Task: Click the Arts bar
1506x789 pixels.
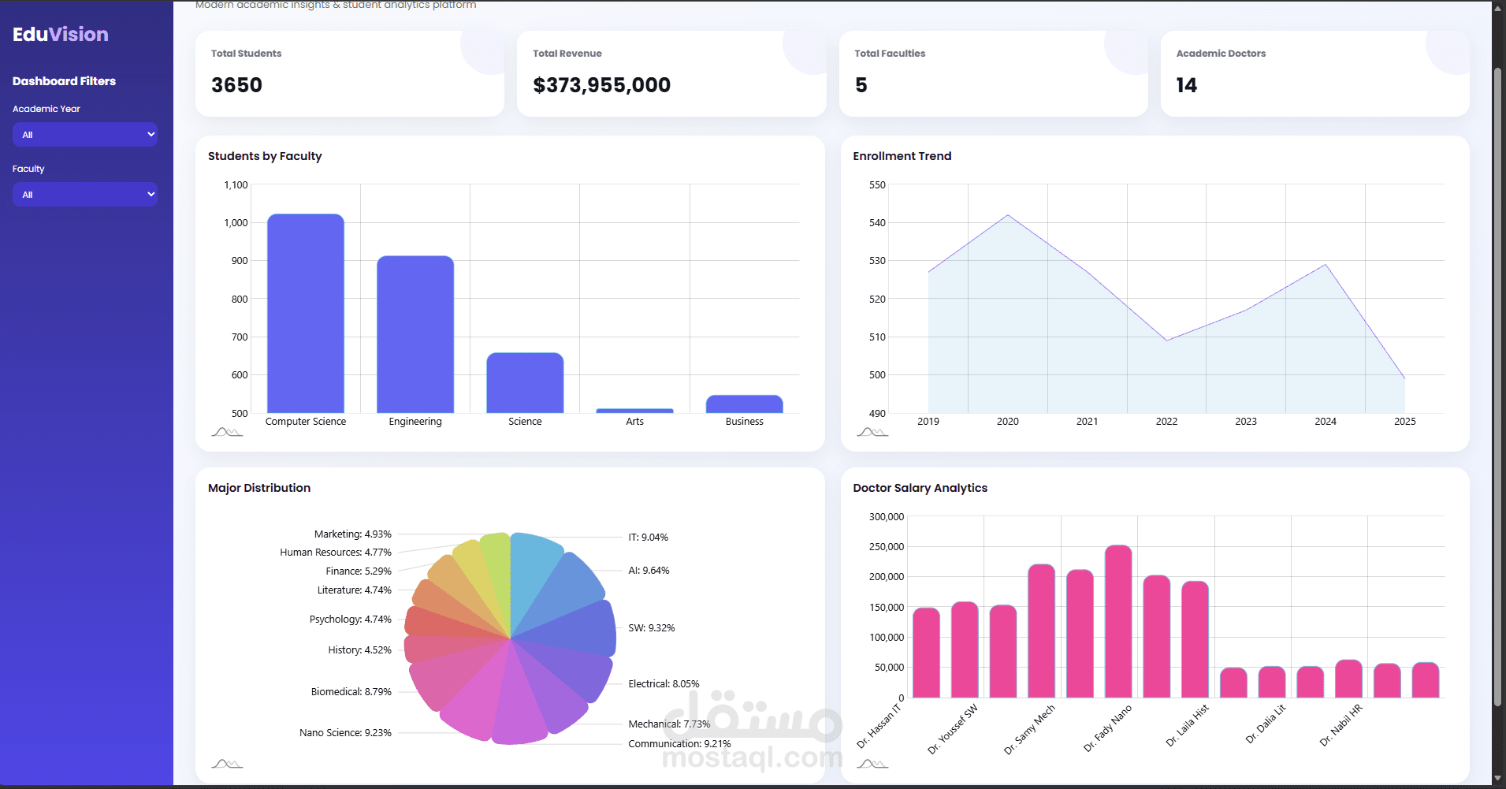Action: 635,411
